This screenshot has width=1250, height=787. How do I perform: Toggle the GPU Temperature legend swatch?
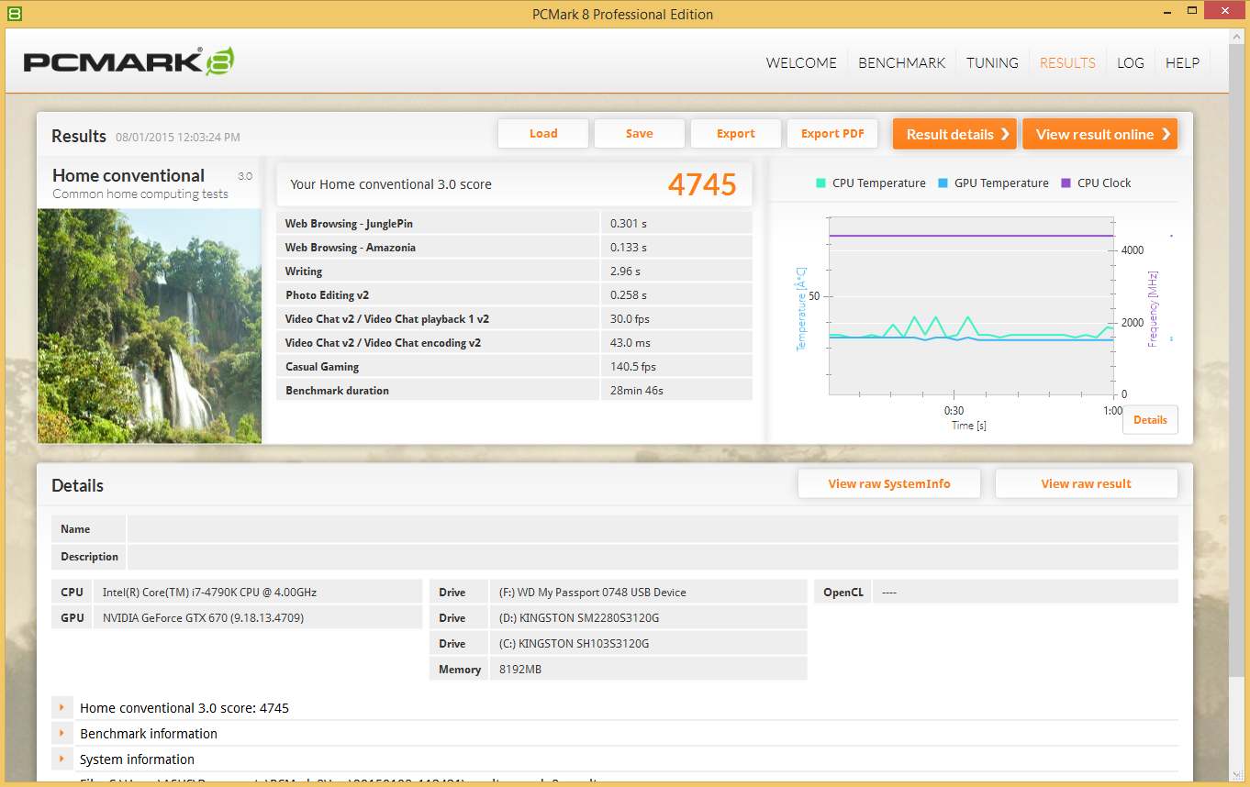point(943,183)
